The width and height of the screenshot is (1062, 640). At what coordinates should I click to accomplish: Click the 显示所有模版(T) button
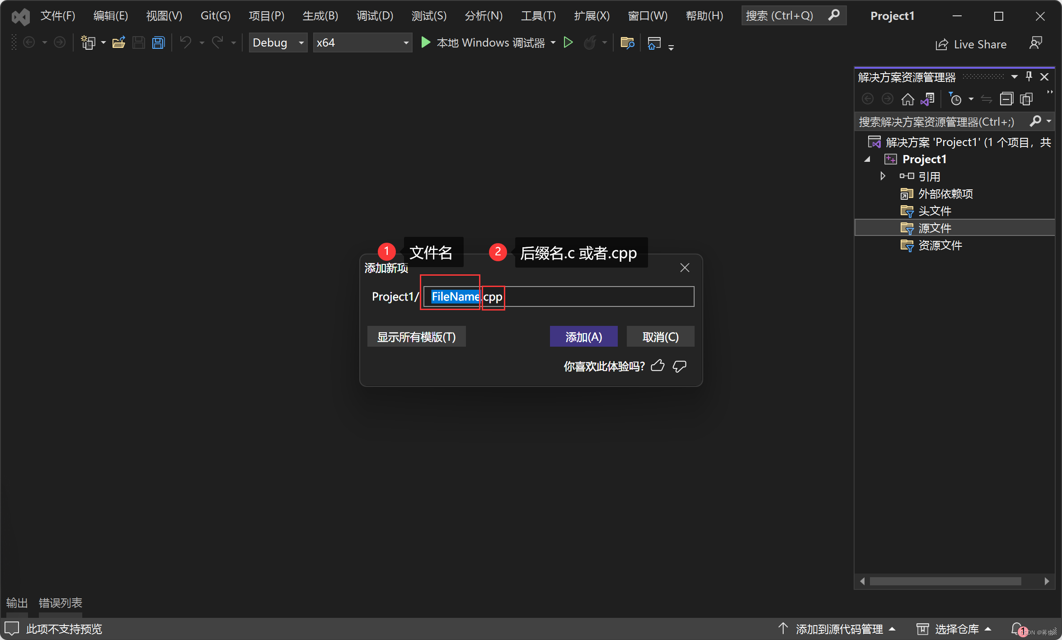click(416, 336)
